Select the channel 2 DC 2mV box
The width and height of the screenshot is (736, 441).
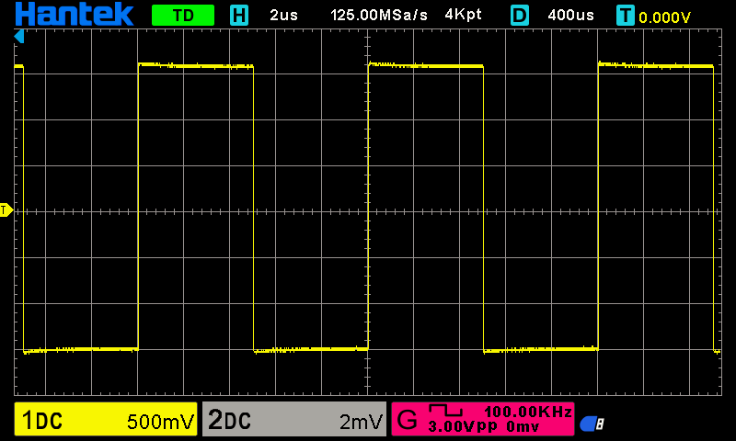[294, 419]
